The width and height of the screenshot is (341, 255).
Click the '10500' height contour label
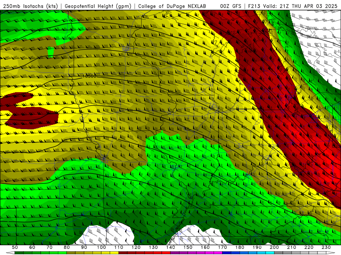click(89, 76)
